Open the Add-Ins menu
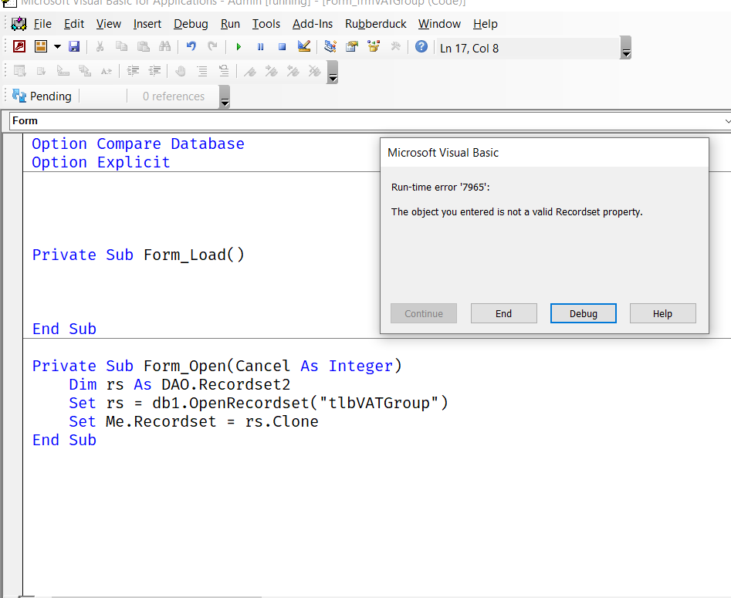Image resolution: width=731 pixels, height=598 pixels. tap(313, 24)
